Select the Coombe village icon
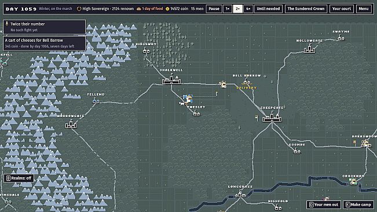Screen dimensions: 377x212 tap(297, 151)
